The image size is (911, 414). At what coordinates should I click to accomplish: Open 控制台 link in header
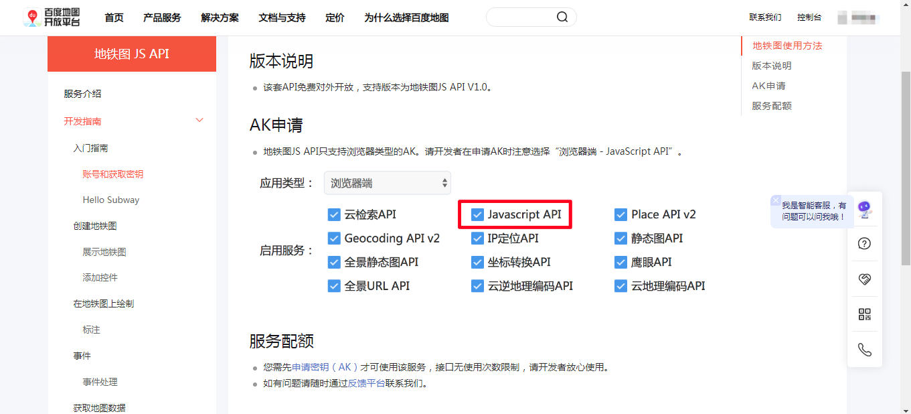(809, 17)
